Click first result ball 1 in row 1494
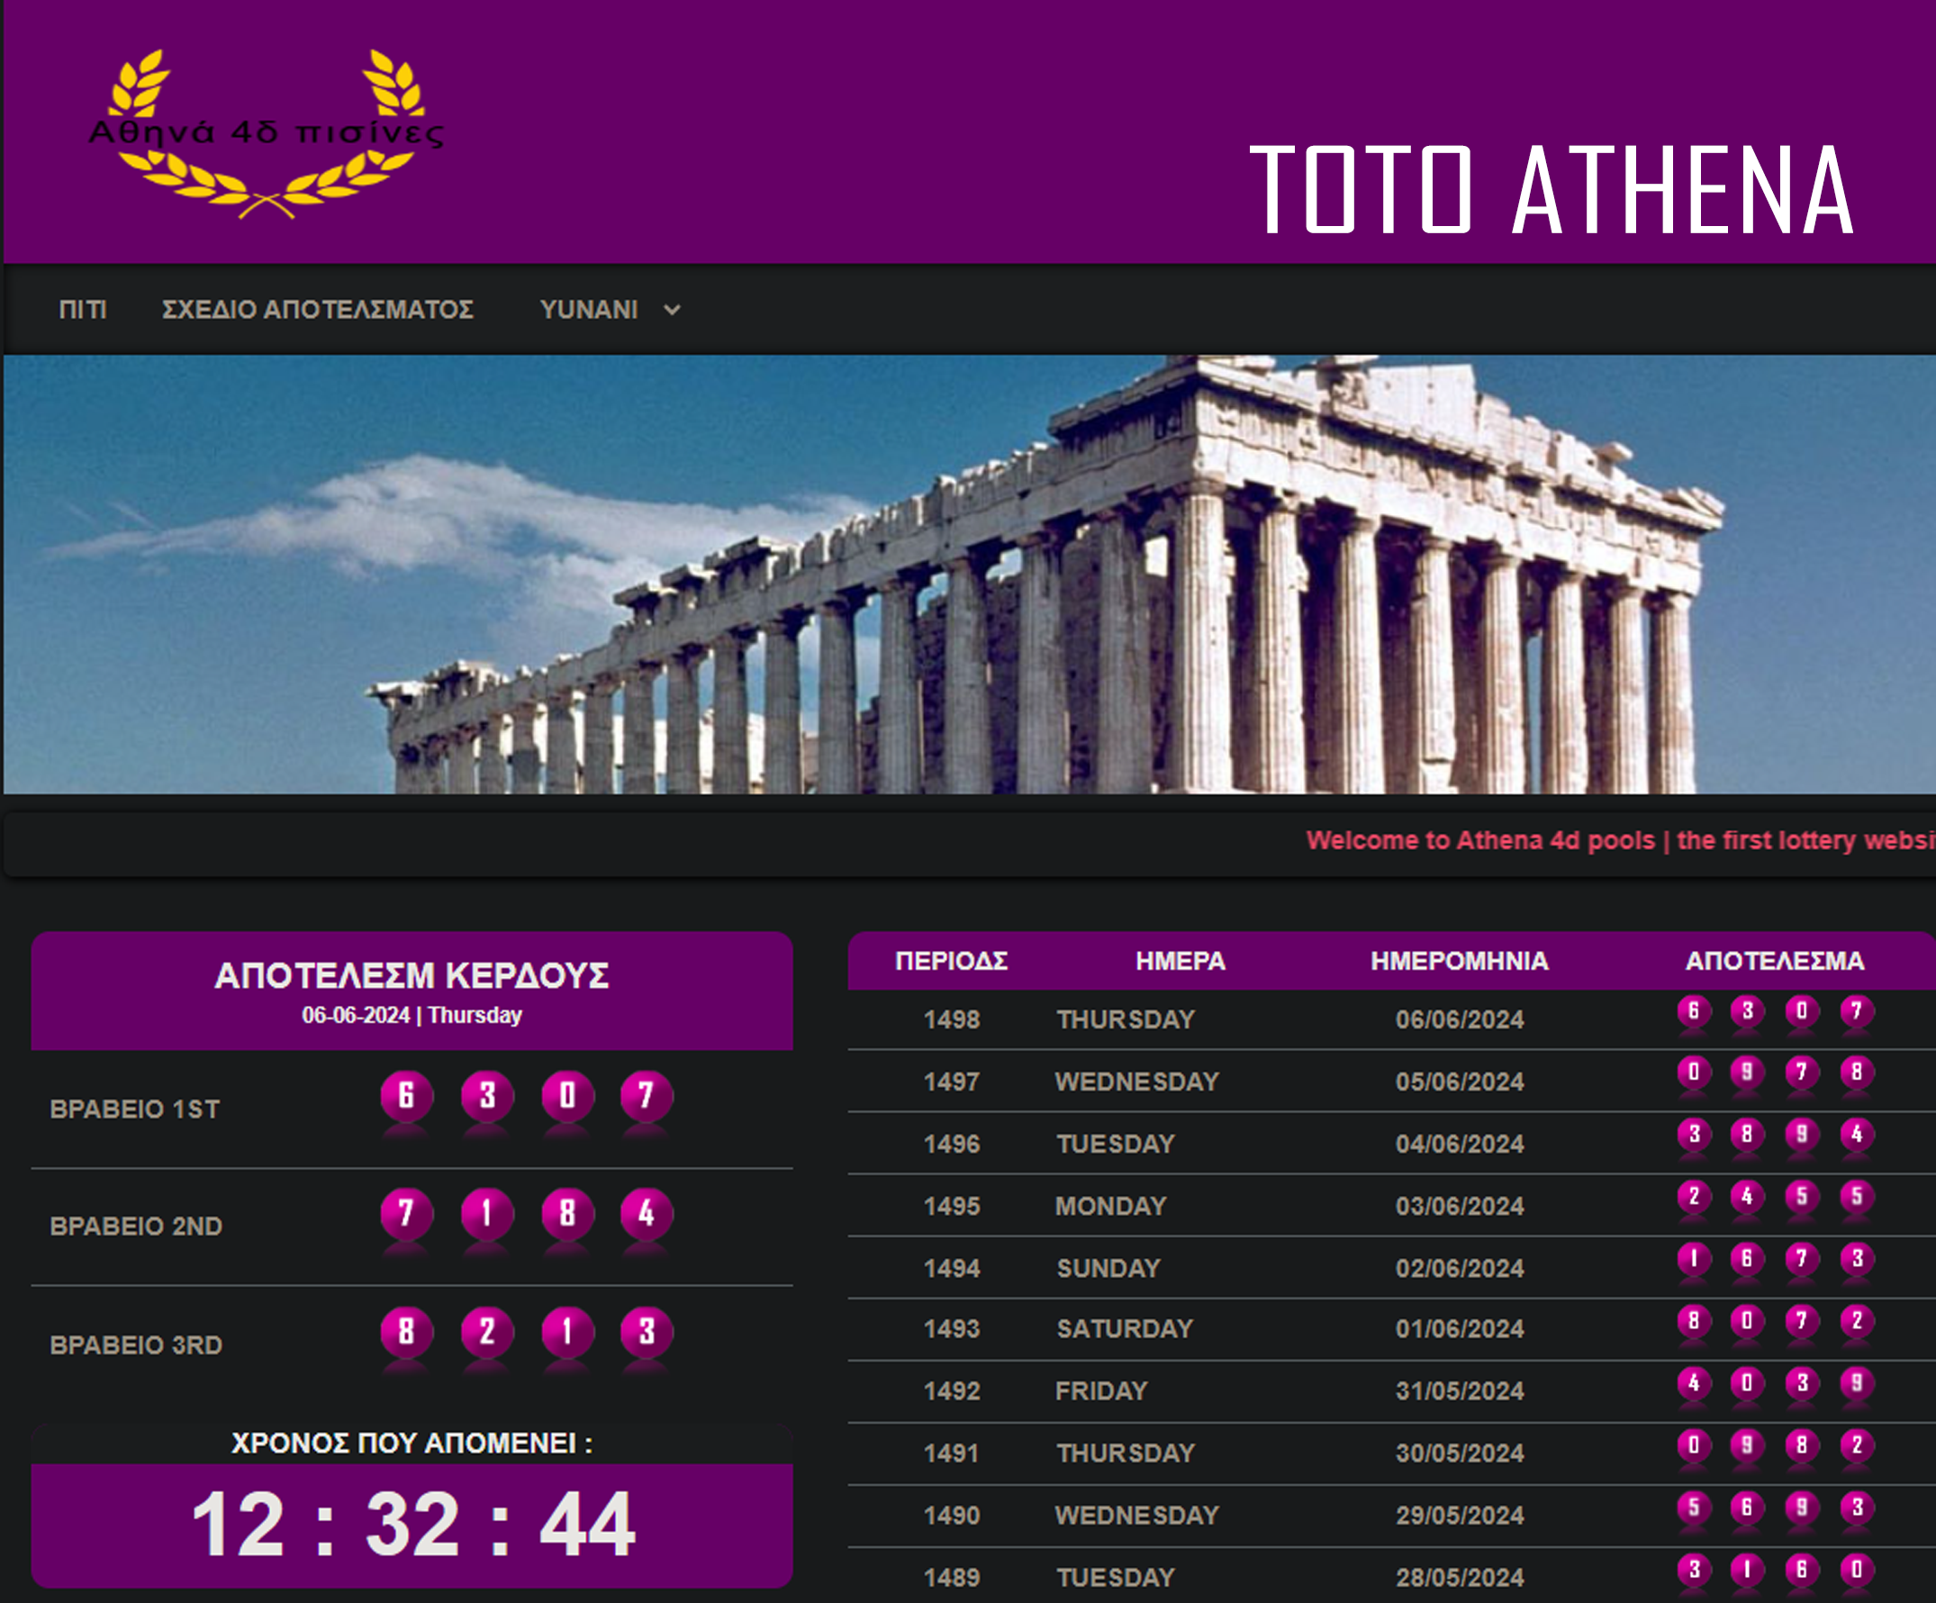The image size is (1936, 1603). tap(1694, 1259)
